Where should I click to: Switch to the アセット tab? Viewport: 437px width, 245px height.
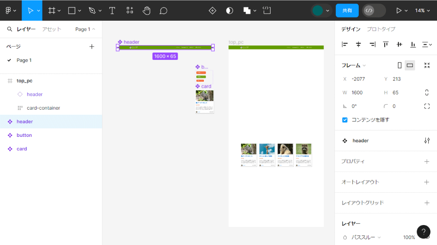pyautogui.click(x=52, y=29)
